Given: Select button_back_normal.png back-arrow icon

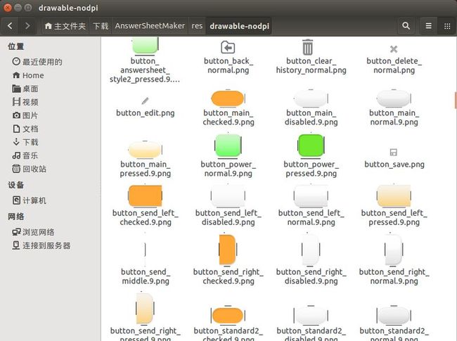Looking at the screenshot, I should (228, 48).
